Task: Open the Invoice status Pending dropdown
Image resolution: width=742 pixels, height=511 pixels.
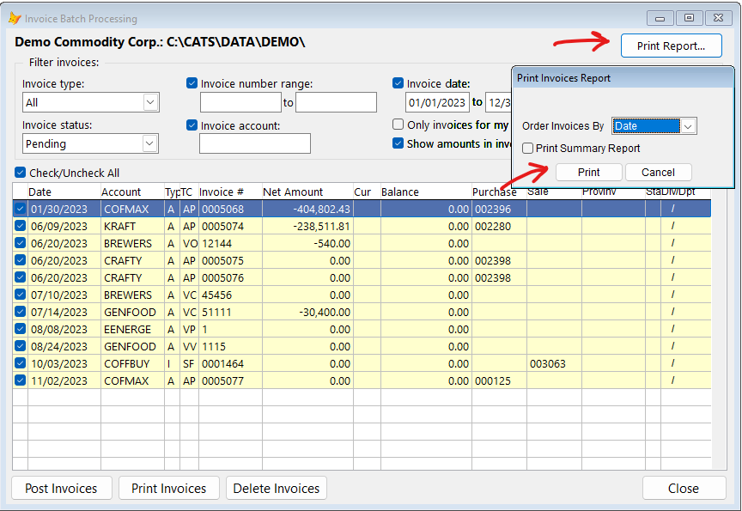Action: tap(149, 143)
